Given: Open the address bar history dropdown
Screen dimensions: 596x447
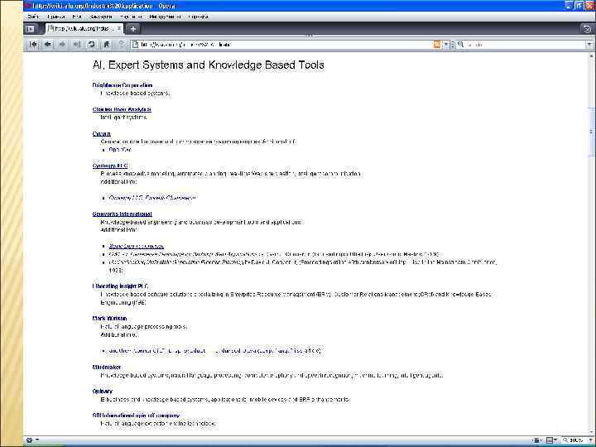Looking at the screenshot, I should coord(446,45).
